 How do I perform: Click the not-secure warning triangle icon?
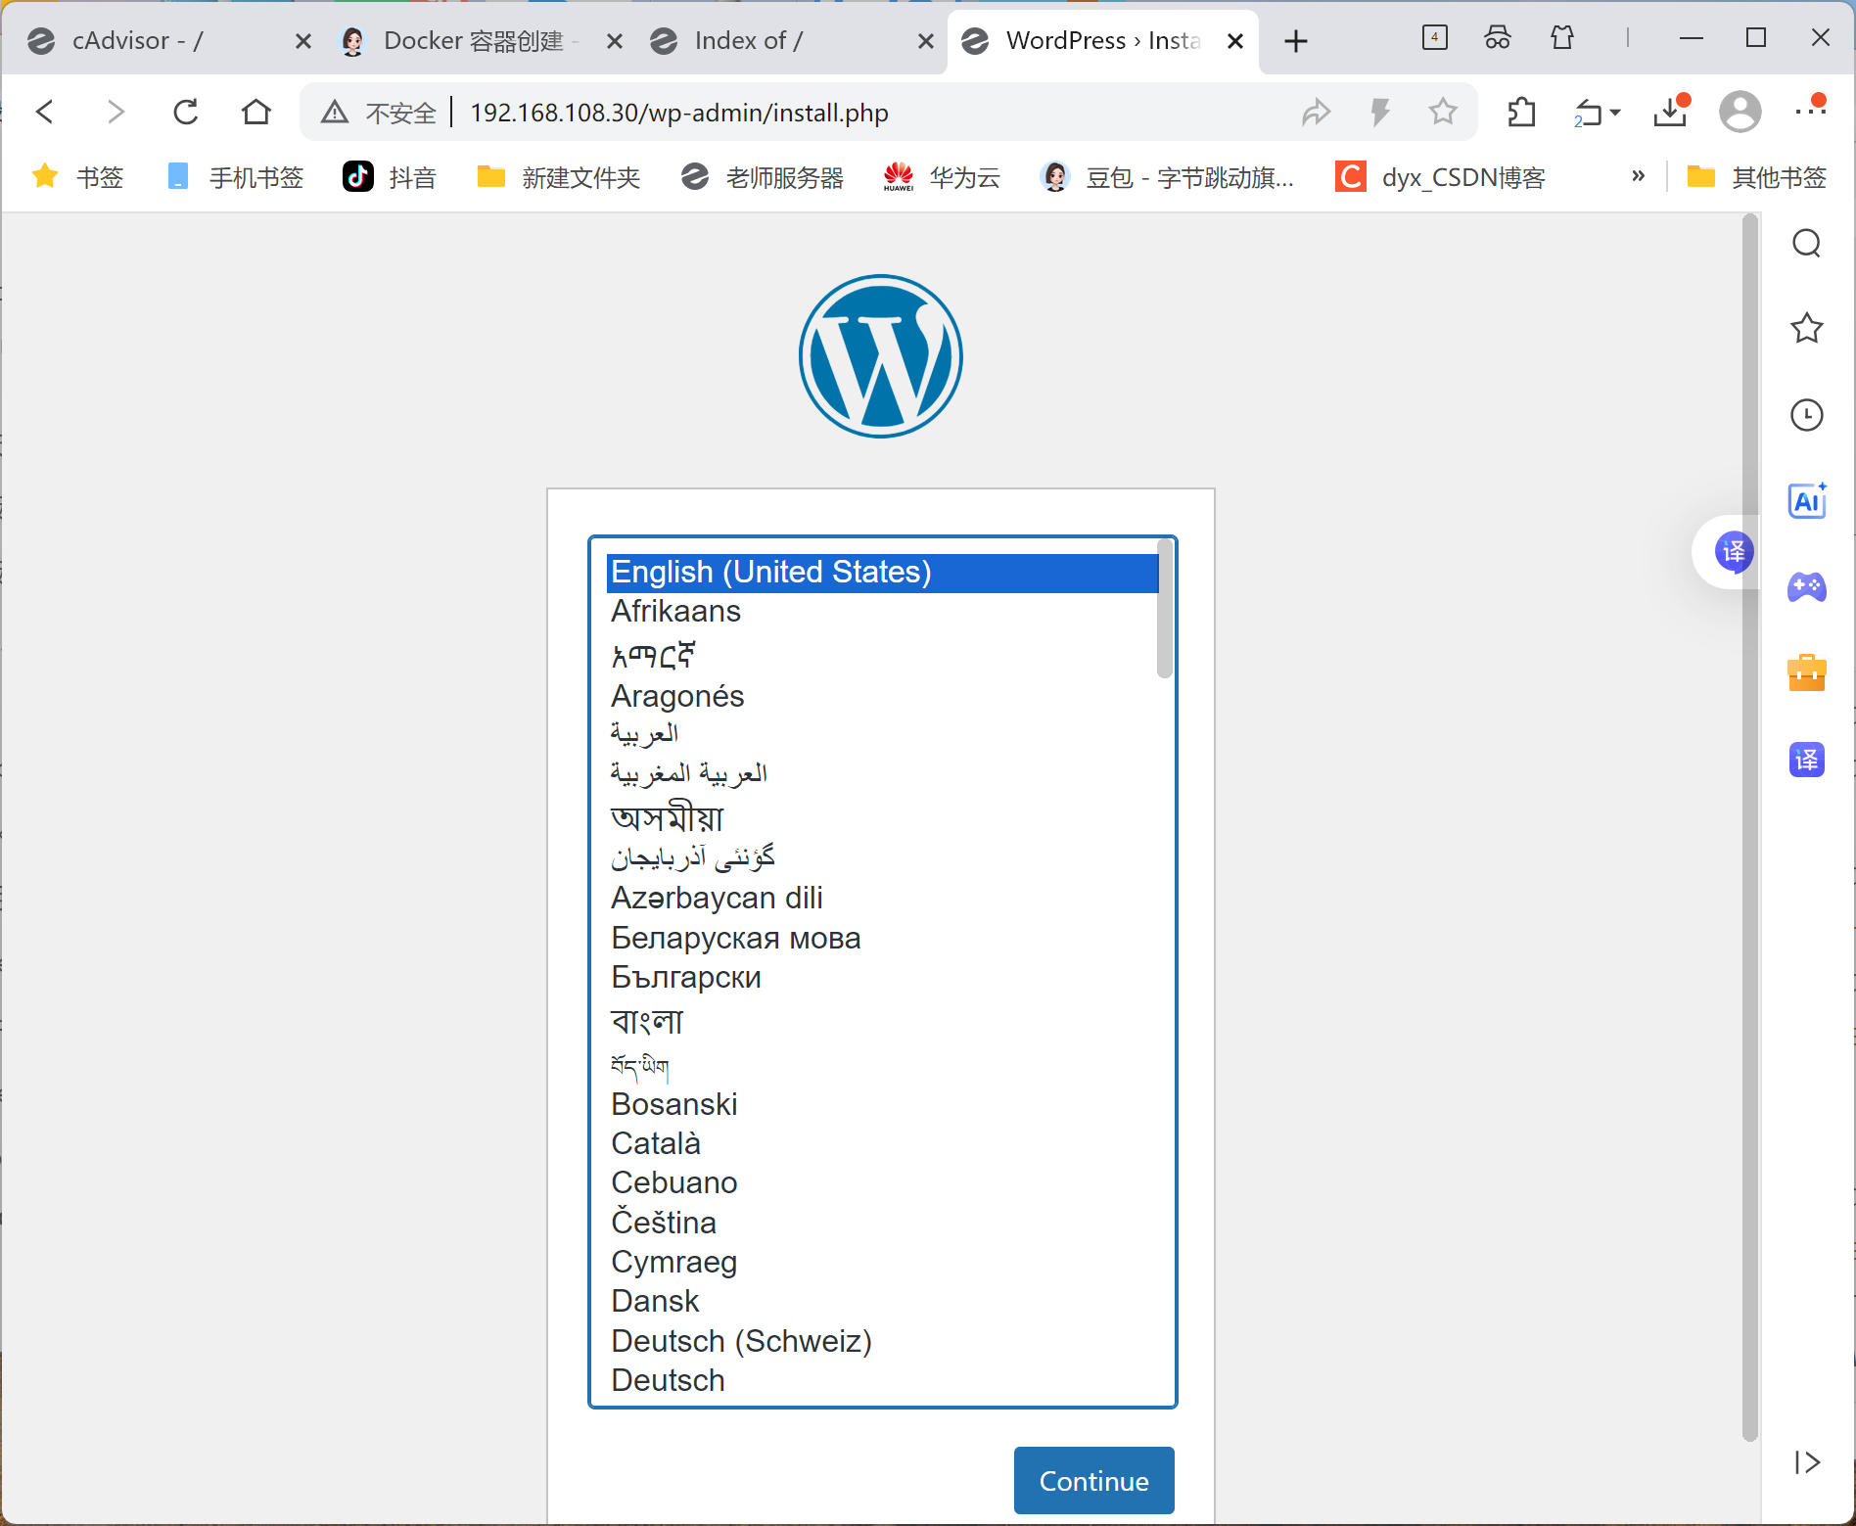(x=335, y=112)
